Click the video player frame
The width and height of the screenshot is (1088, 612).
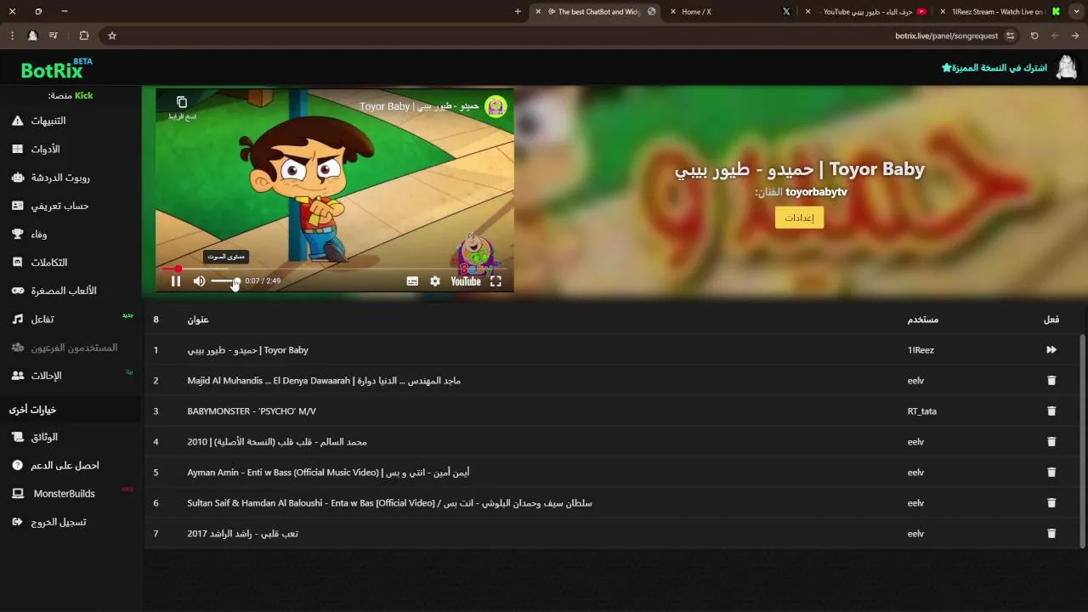click(x=335, y=190)
